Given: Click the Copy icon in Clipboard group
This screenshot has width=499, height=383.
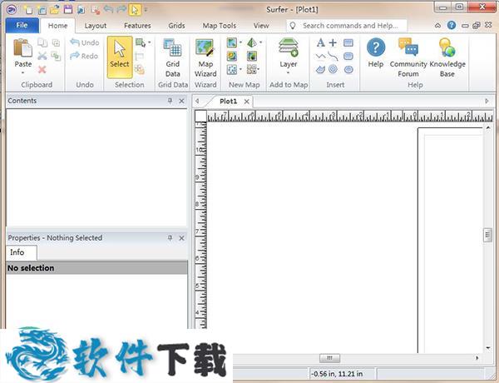Looking at the screenshot, I should click(x=42, y=42).
